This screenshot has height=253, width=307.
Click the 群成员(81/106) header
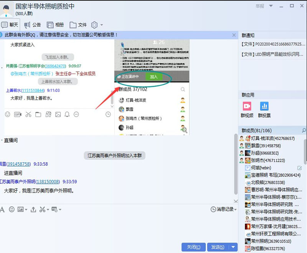(256, 131)
